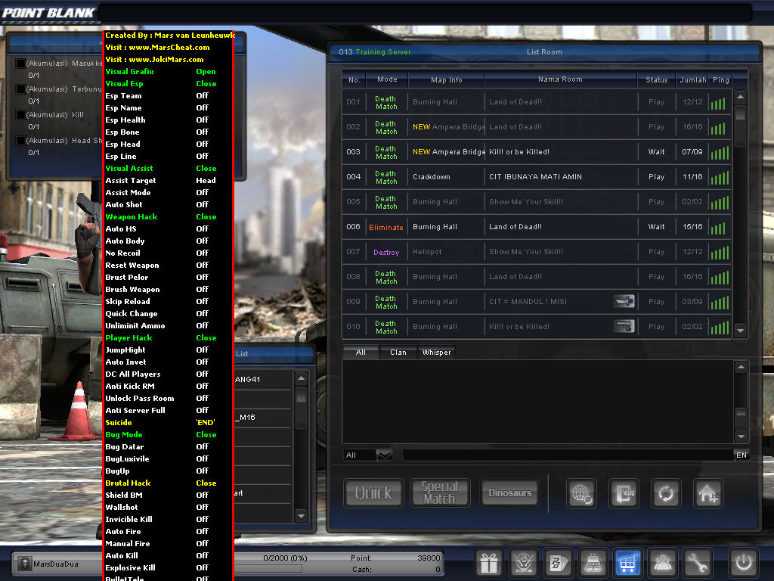Open the gift box icon in bottom bar
The image size is (774, 581).
point(489,562)
